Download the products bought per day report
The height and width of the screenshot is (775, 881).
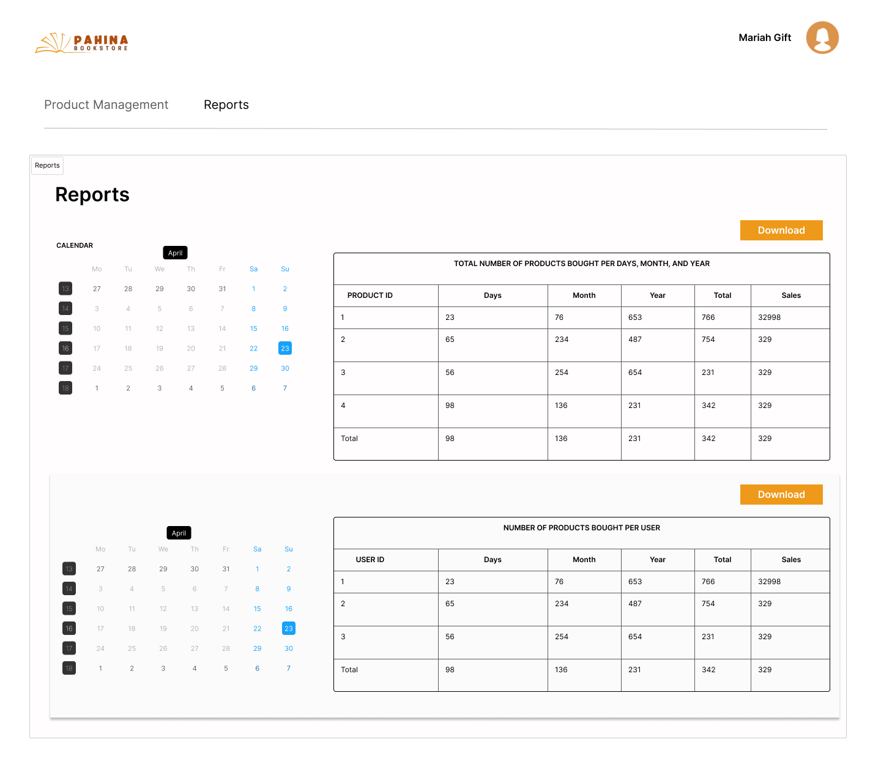pyautogui.click(x=781, y=230)
